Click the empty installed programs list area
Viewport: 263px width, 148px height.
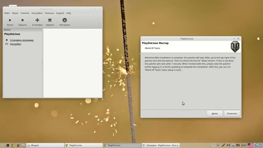(73, 63)
